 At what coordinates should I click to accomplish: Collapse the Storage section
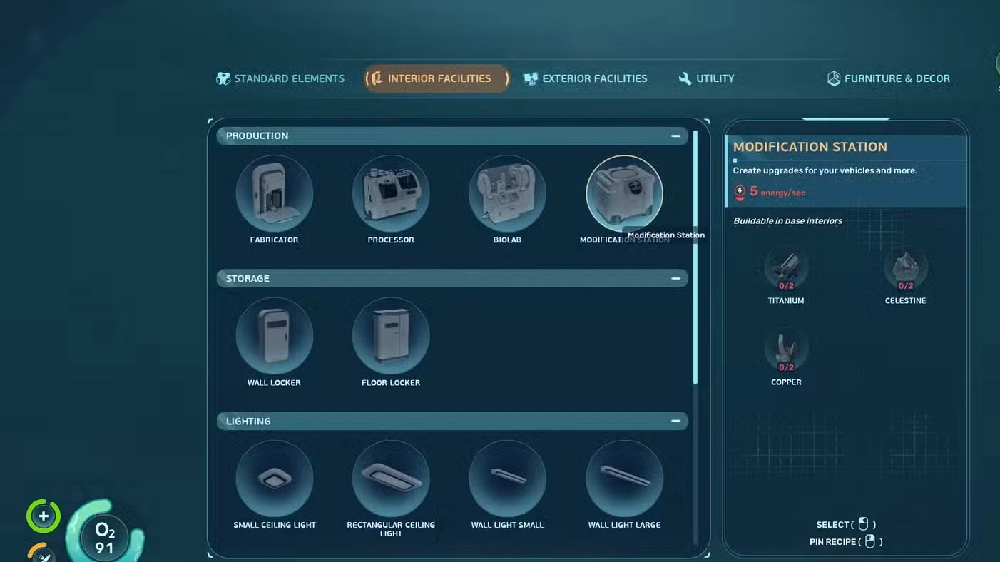(x=675, y=278)
